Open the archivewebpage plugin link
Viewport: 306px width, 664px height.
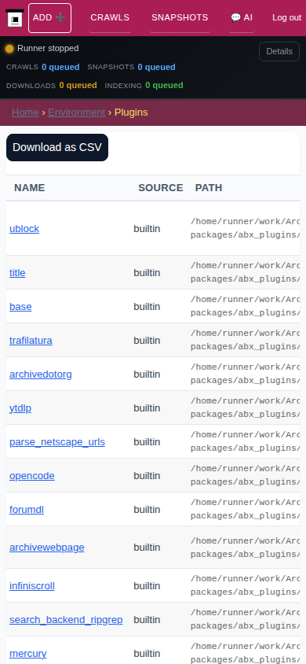(x=47, y=548)
